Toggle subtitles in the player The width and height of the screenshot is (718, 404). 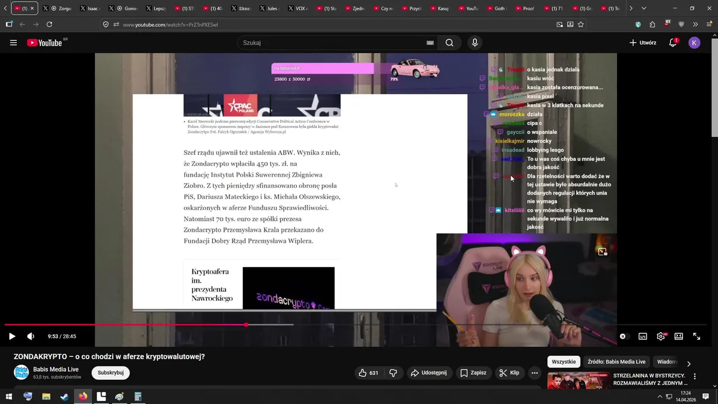[x=643, y=336]
